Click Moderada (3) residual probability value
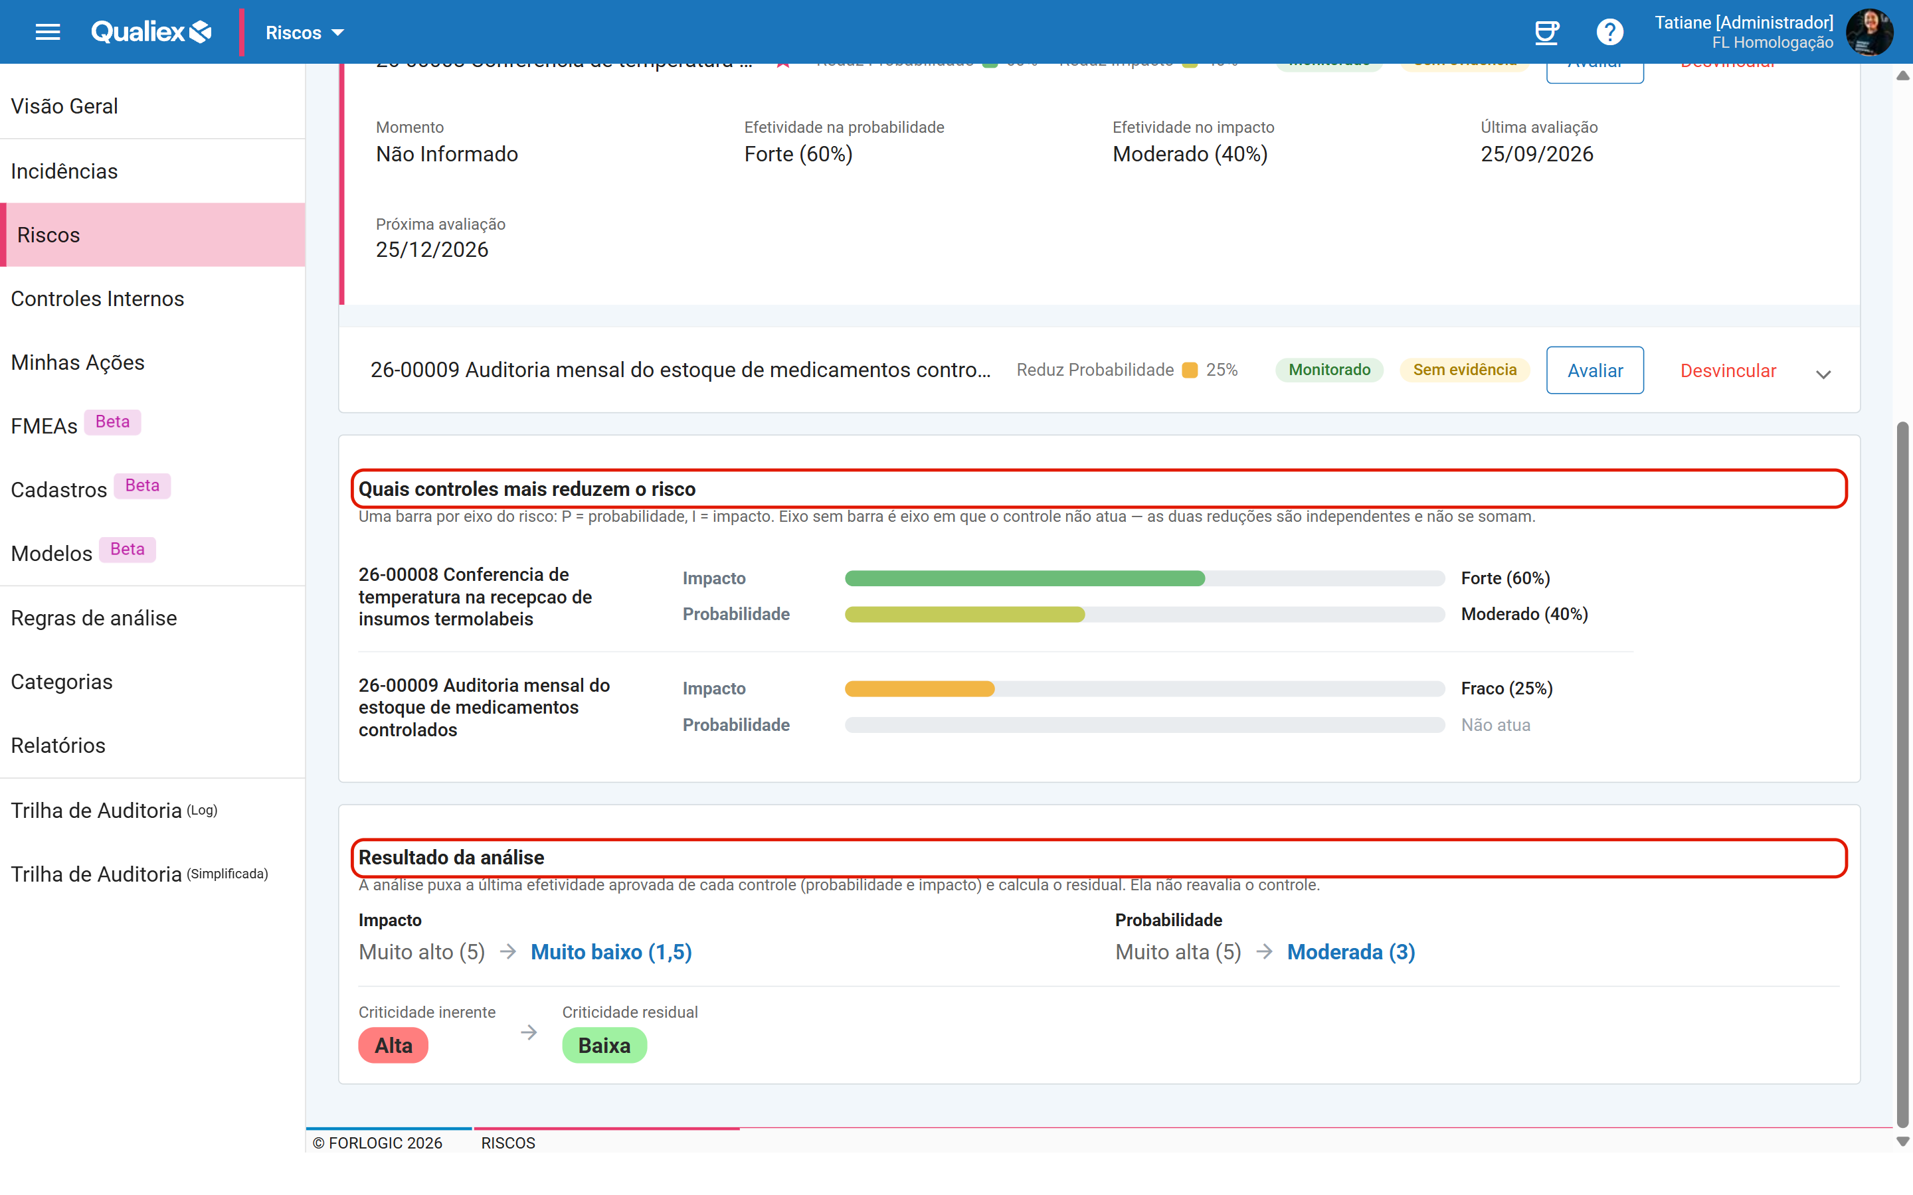Image resolution: width=1913 pixels, height=1195 pixels. (x=1351, y=951)
